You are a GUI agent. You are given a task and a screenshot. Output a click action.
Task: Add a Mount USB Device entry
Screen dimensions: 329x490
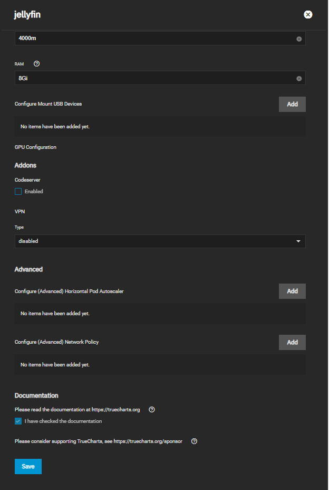coord(292,104)
